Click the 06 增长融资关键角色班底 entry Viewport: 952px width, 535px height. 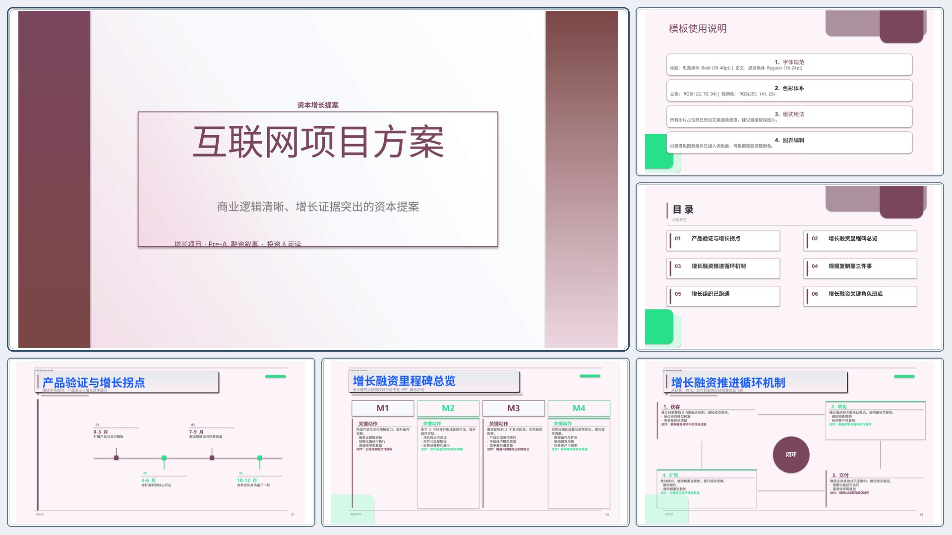[x=860, y=296]
